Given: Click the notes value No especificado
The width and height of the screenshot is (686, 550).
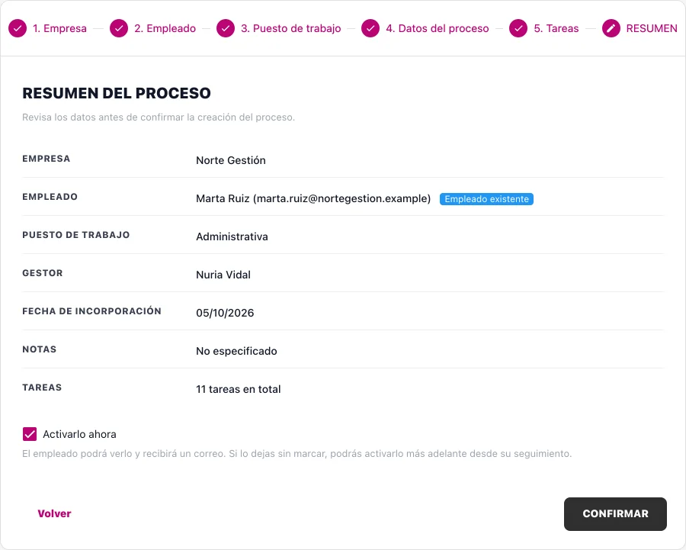Looking at the screenshot, I should point(236,351).
